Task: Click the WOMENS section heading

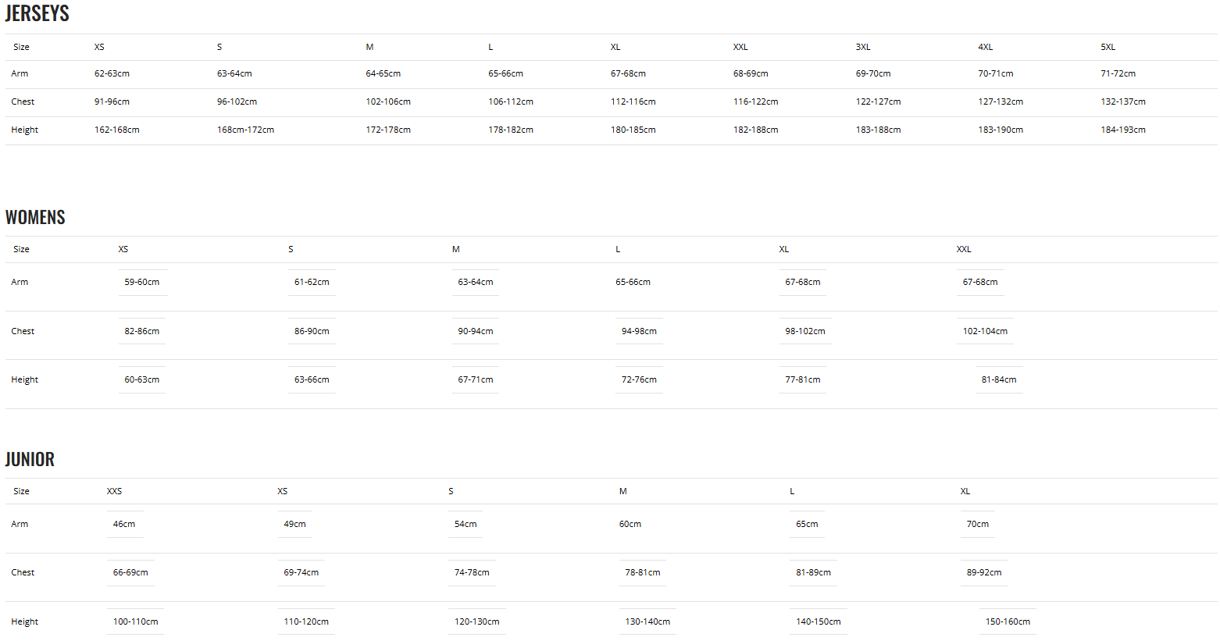Action: pyautogui.click(x=35, y=217)
